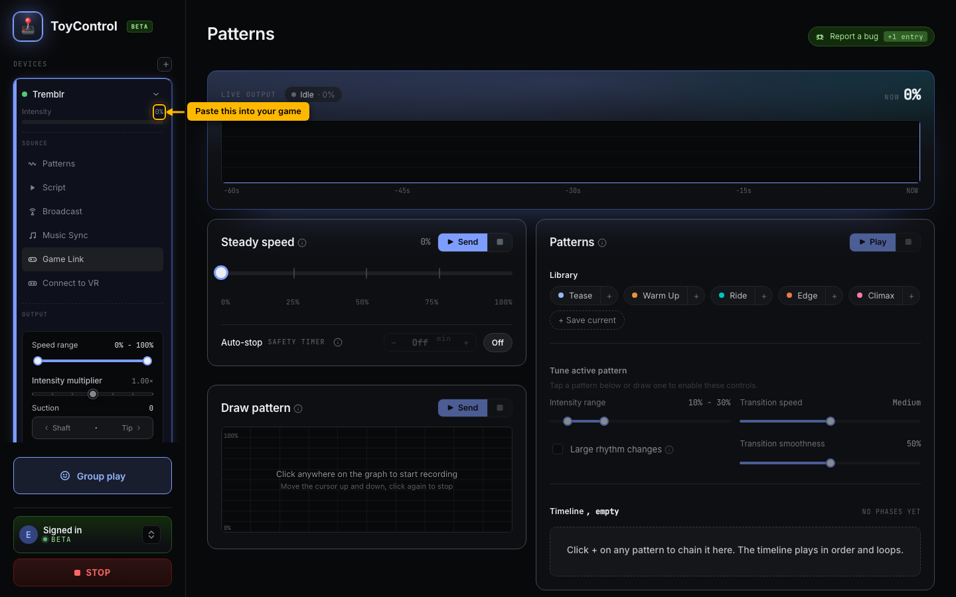This screenshot has width=956, height=597.
Task: Click the Transition speed slider handle
Action: [831, 421]
